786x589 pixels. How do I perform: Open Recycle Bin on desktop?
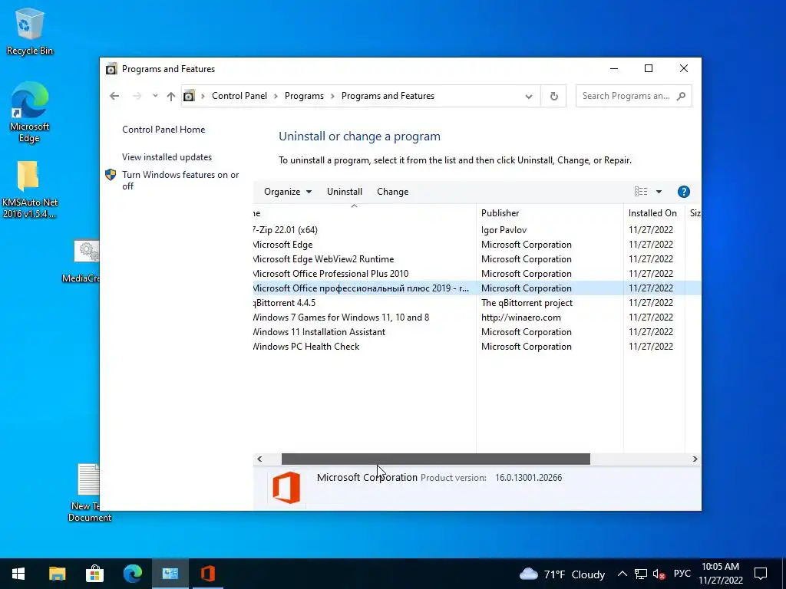point(29,31)
